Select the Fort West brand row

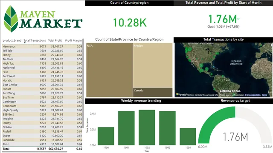[x=42, y=76]
